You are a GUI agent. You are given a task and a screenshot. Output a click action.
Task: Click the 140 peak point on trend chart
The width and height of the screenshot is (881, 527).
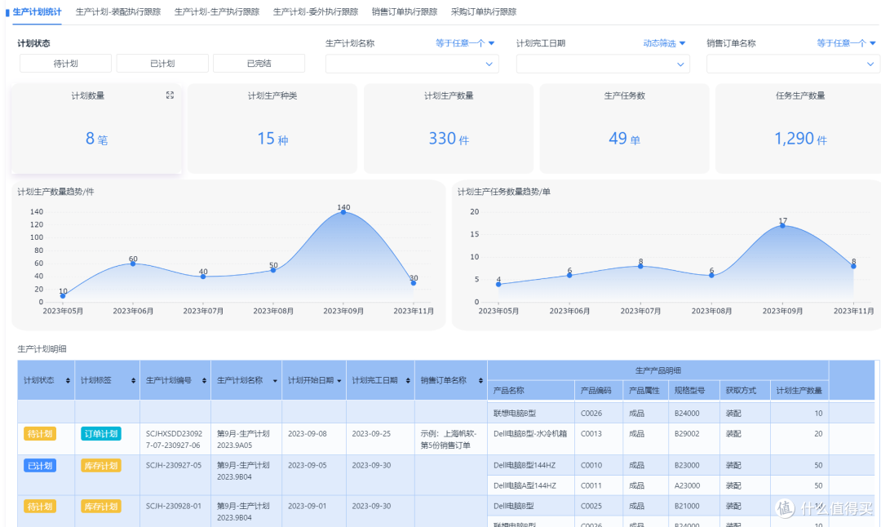[x=343, y=212]
